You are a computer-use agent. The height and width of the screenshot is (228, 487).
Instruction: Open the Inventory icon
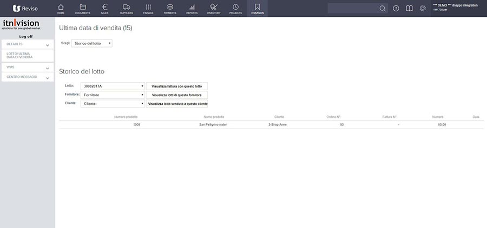pyautogui.click(x=214, y=8)
